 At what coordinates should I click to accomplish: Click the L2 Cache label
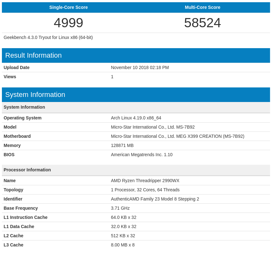point(14,235)
